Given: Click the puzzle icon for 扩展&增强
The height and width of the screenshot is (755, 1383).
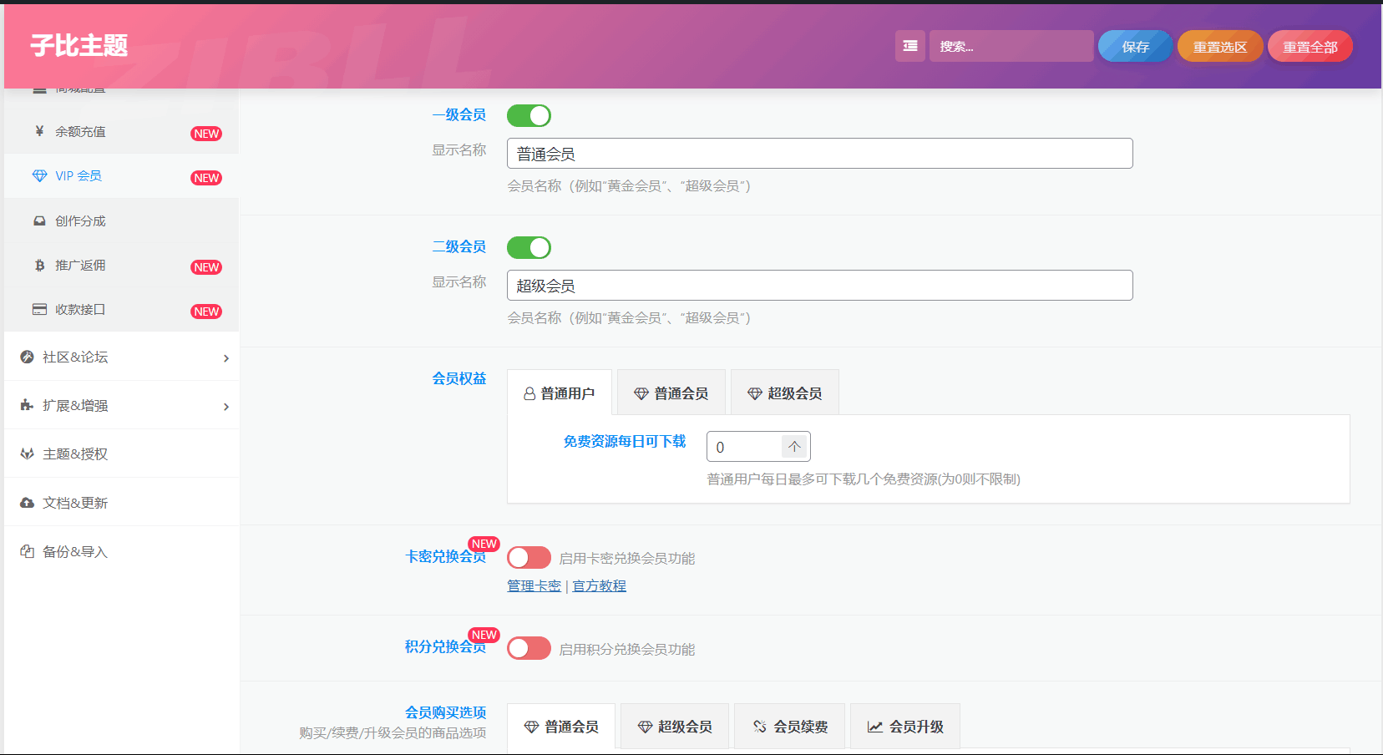Looking at the screenshot, I should click(x=27, y=405).
